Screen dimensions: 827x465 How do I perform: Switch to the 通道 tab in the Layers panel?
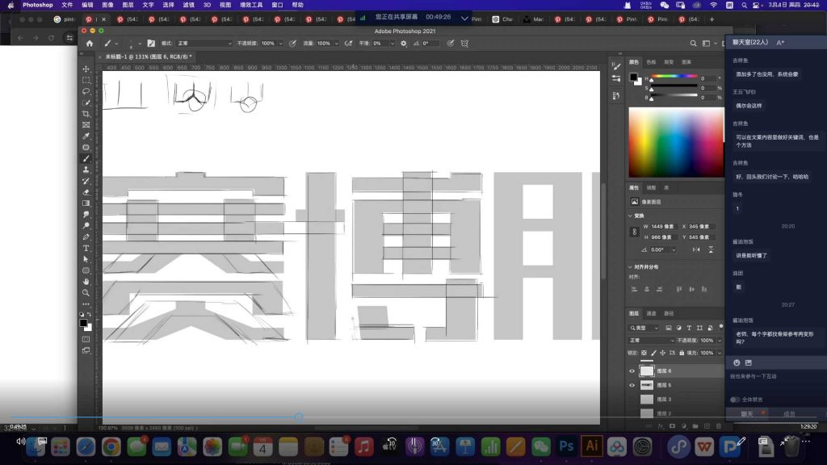click(651, 313)
